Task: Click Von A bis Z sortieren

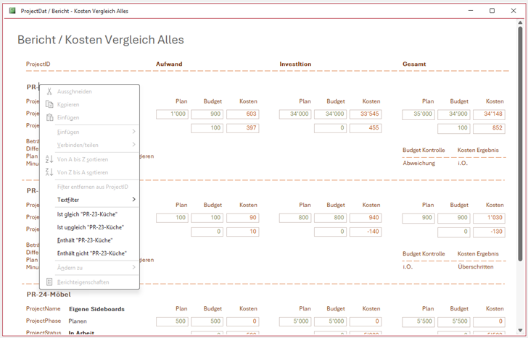Action: 90,159
